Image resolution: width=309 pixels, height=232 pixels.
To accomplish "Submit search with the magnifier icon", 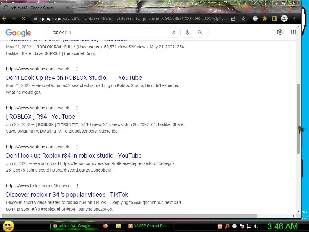I will tap(200, 32).
